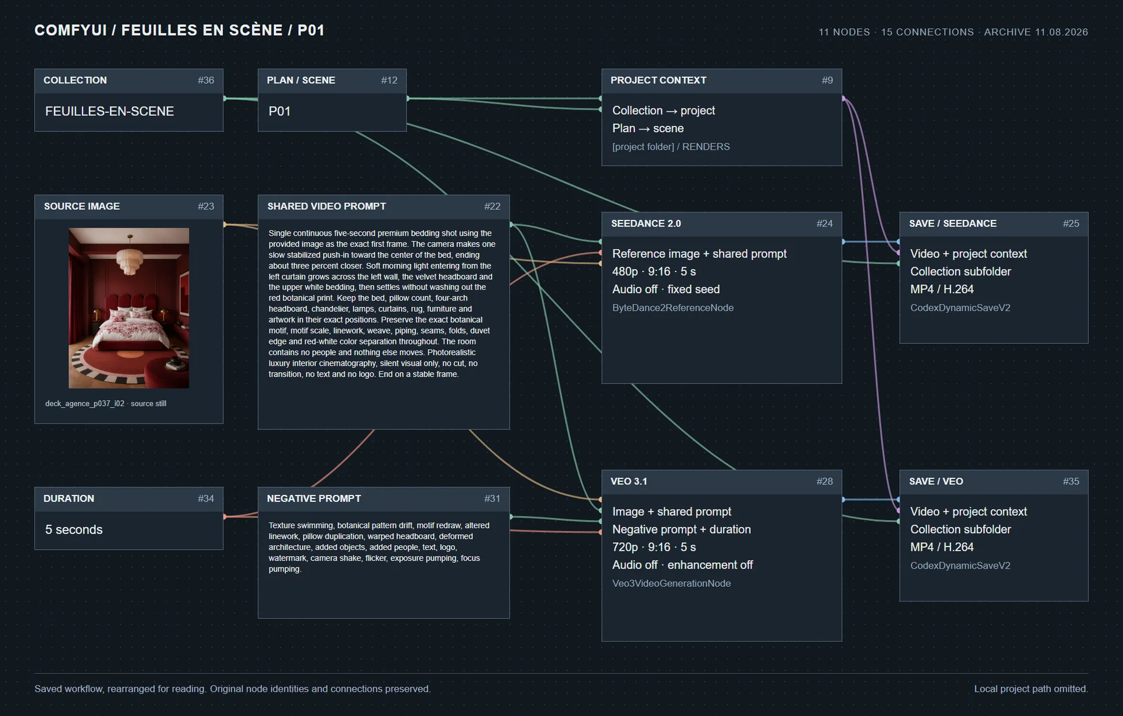Image resolution: width=1123 pixels, height=716 pixels.
Task: Click inside the shared video prompt text
Action: 382,304
